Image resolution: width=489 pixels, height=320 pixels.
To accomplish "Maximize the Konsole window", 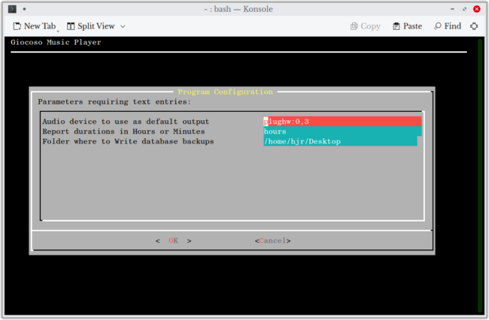I will click(464, 9).
